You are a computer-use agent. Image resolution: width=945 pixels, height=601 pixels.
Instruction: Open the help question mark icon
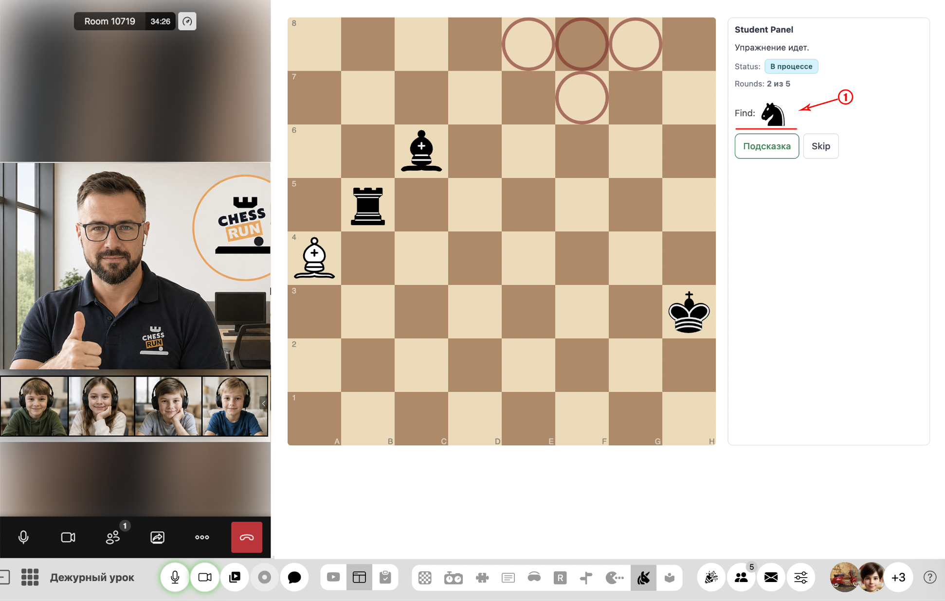(930, 577)
